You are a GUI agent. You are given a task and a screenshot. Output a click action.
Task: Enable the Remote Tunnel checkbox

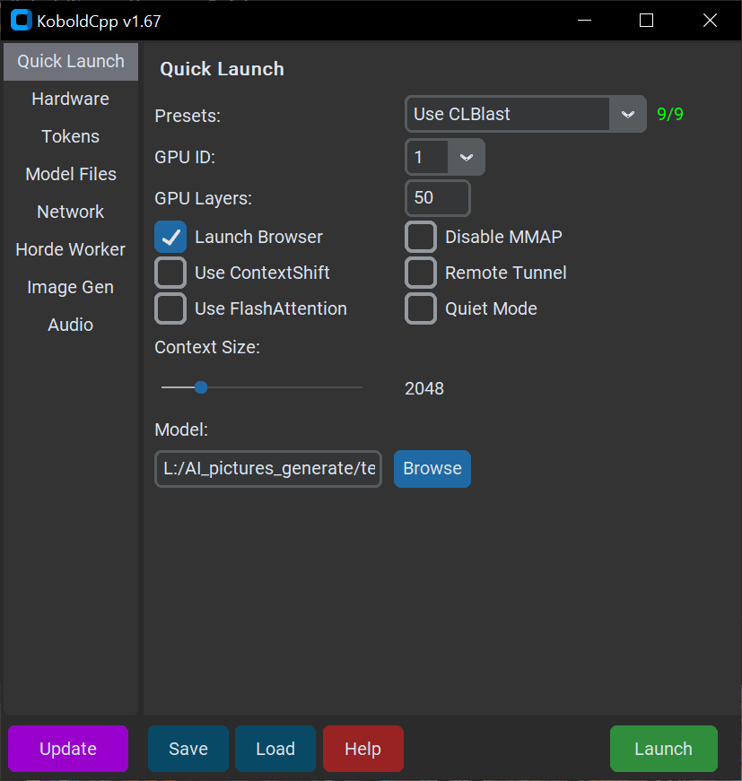pyautogui.click(x=421, y=273)
